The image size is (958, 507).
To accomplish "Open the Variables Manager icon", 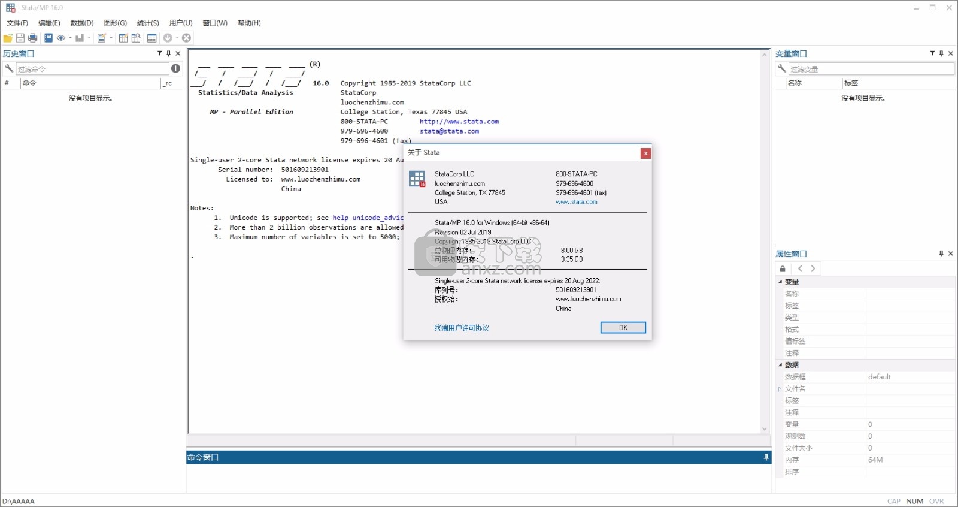I will pyautogui.click(x=152, y=38).
